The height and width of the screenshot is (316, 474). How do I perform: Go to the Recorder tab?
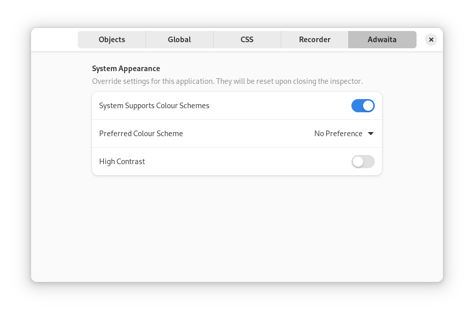(x=315, y=40)
